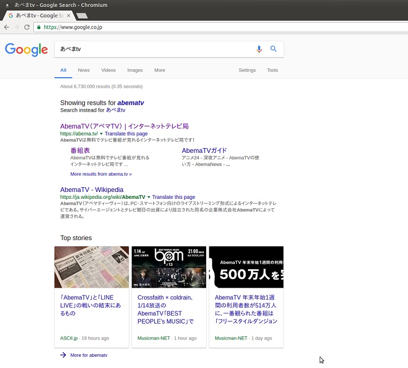Click the More for abematv link
The width and height of the screenshot is (408, 368).
click(88, 355)
